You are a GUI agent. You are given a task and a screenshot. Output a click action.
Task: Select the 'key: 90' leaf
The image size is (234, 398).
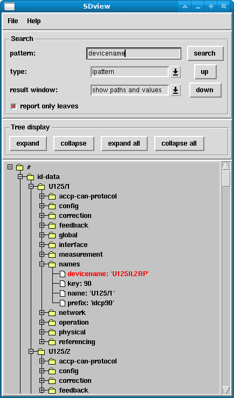(79, 284)
